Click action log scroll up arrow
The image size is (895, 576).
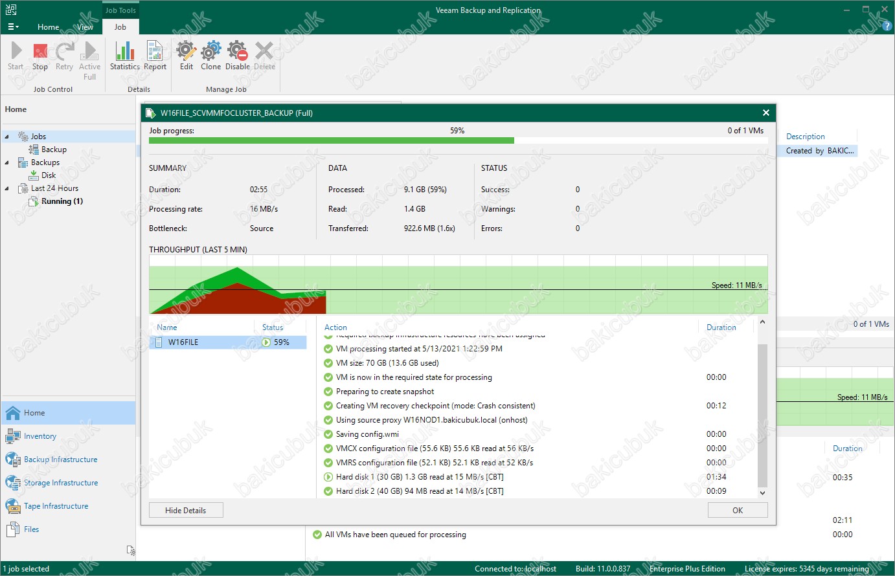762,322
